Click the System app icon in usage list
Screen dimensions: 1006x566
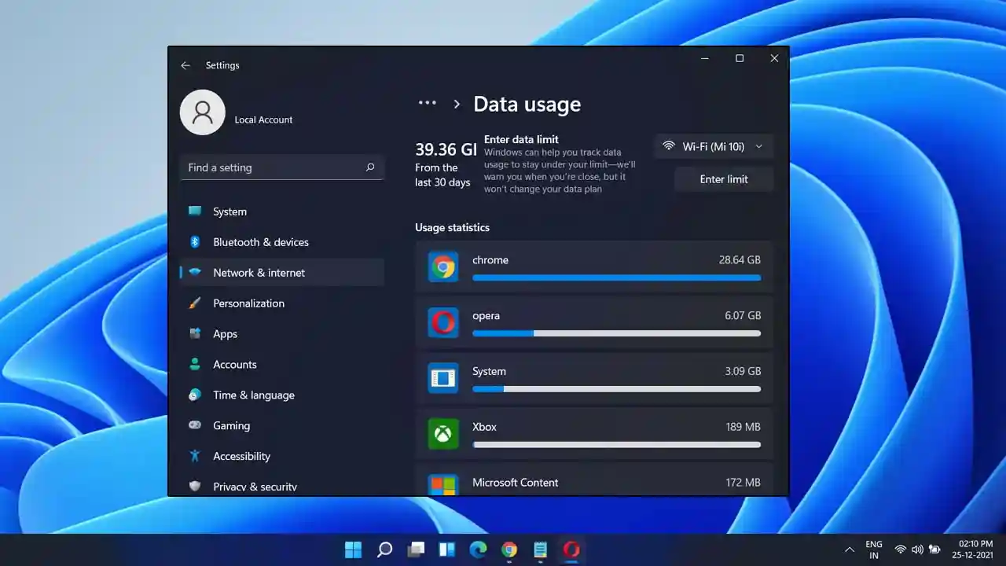tap(443, 378)
